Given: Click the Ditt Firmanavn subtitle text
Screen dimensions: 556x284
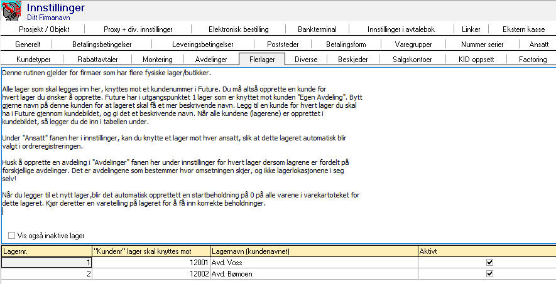Looking at the screenshot, I should click(x=48, y=18).
